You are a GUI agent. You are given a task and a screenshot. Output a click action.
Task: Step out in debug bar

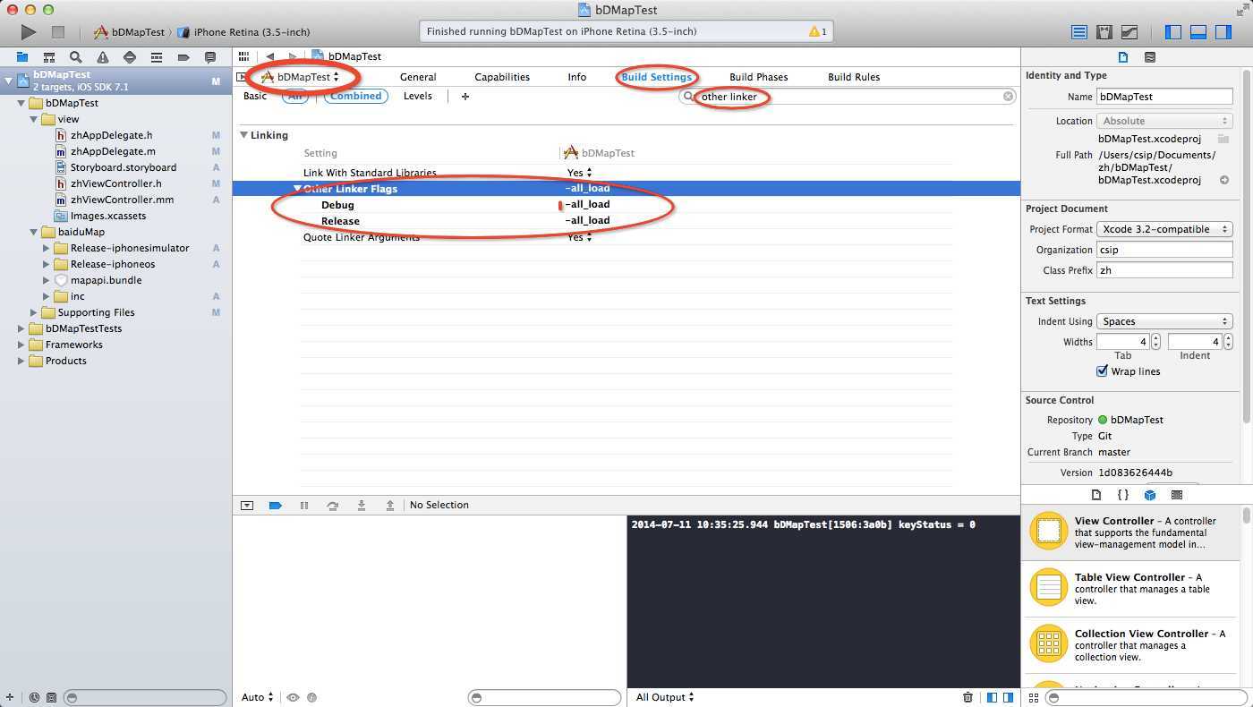[390, 506]
